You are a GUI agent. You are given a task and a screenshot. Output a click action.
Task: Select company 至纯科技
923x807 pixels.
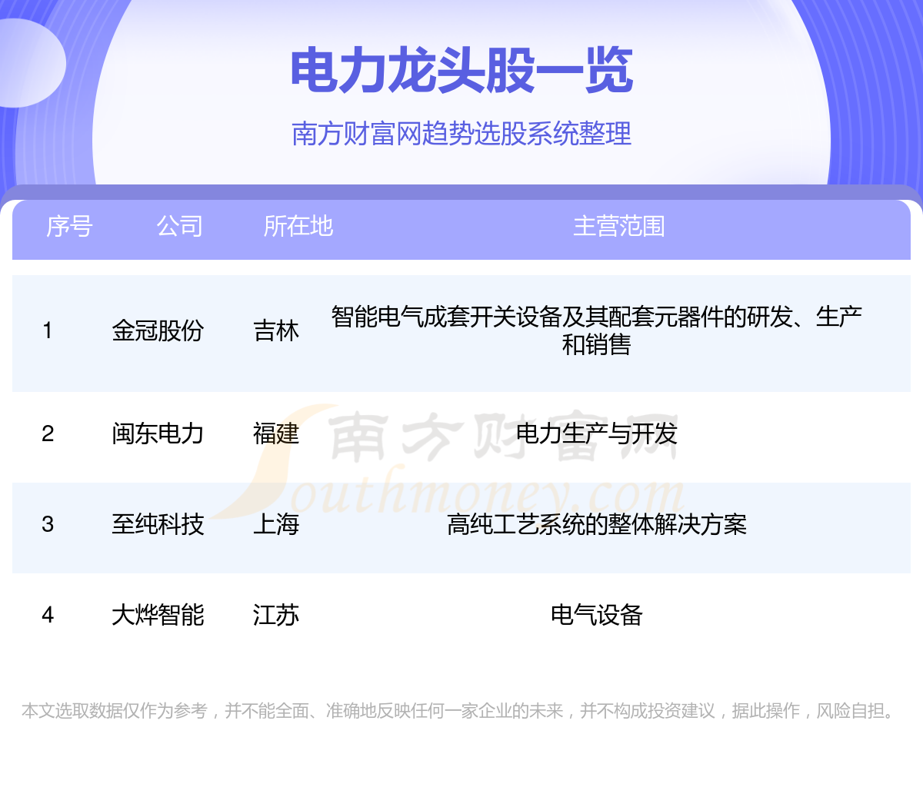point(158,524)
